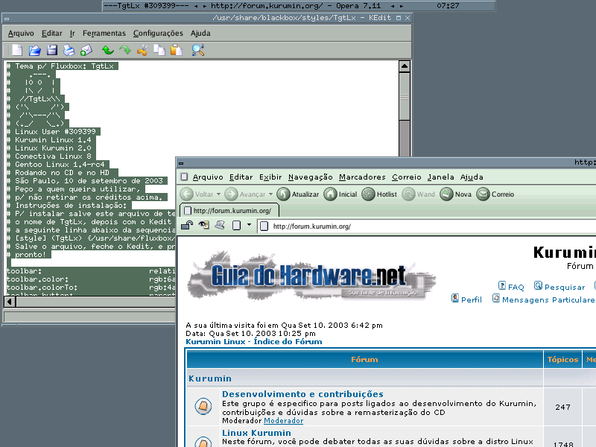Click the Redo arrow in KEdit toolbar
This screenshot has height=447, width=596.
(125, 50)
